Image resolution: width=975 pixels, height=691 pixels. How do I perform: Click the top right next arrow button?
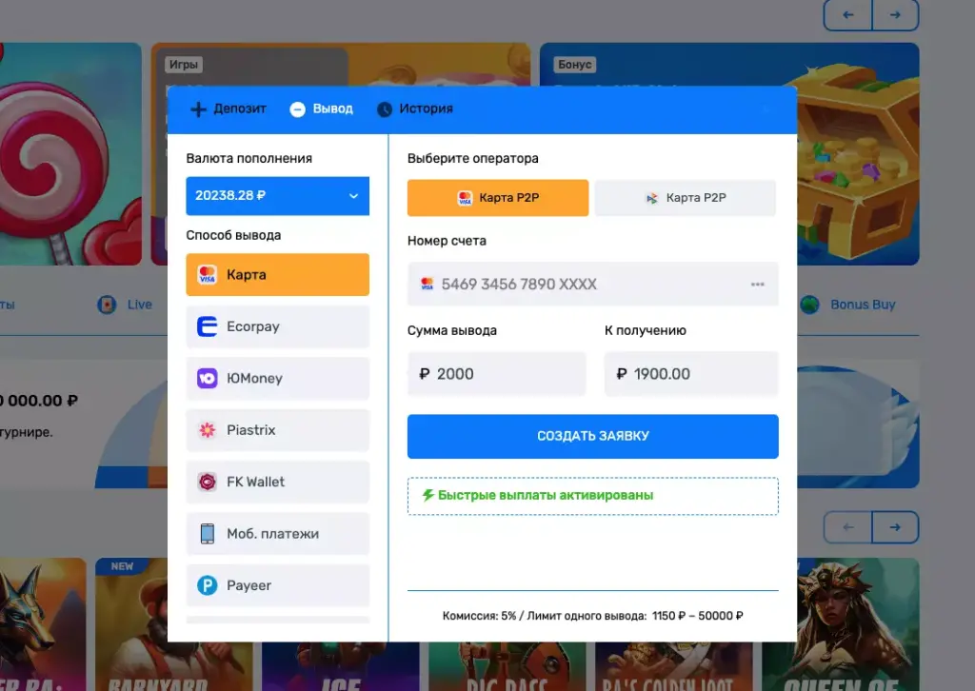895,15
